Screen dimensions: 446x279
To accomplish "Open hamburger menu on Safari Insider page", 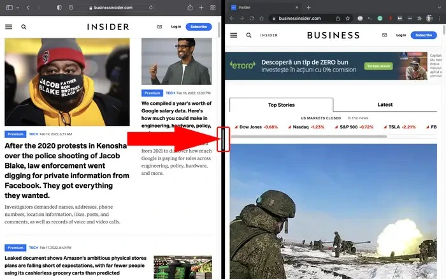I will [x=9, y=27].
